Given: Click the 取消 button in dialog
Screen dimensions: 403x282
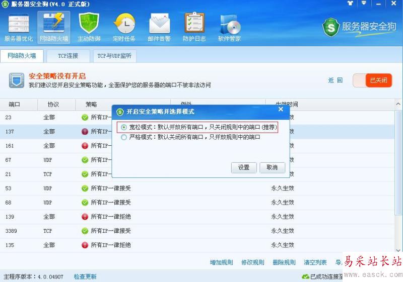Looking at the screenshot, I should coord(272,168).
